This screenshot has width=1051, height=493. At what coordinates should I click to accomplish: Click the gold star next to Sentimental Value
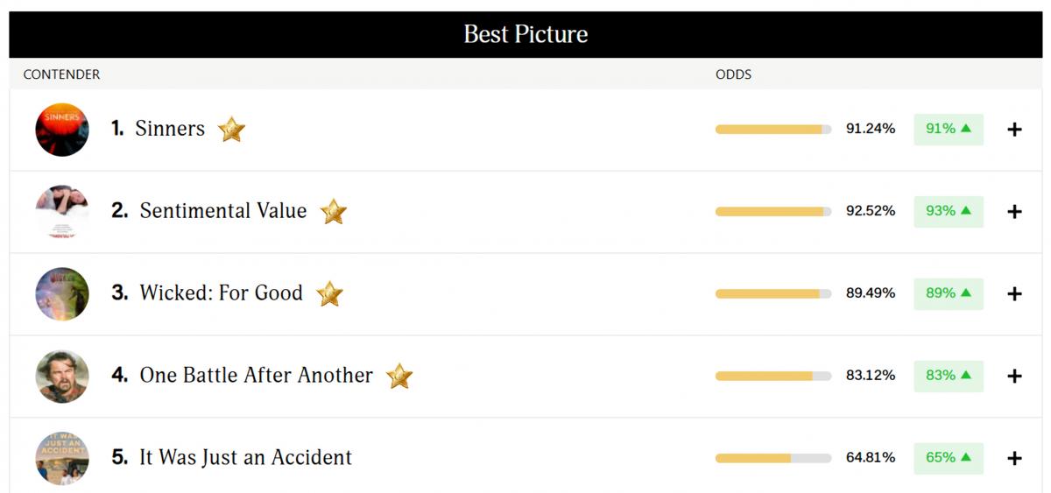(333, 211)
